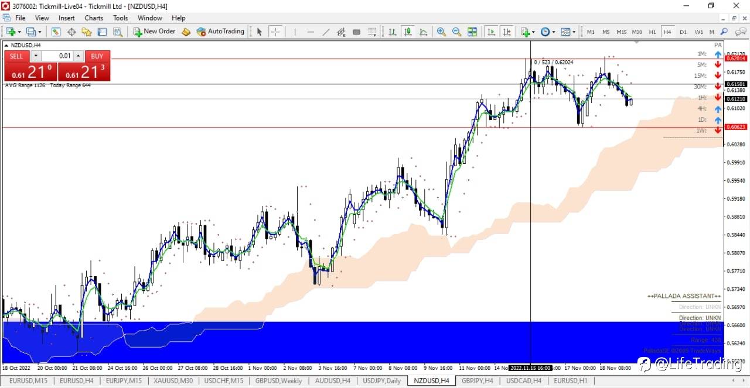
Task: Open the search magnifier icon
Action: 724,32
